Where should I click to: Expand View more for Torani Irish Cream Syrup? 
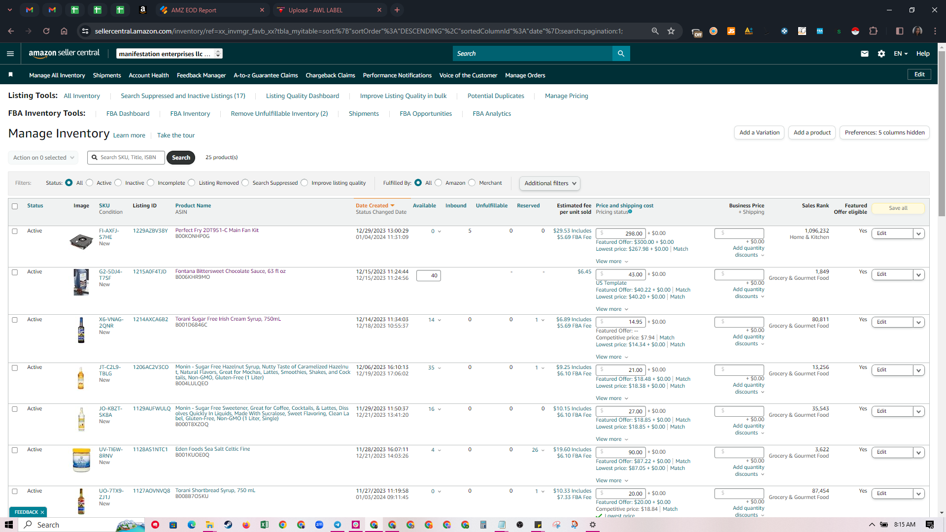(612, 357)
